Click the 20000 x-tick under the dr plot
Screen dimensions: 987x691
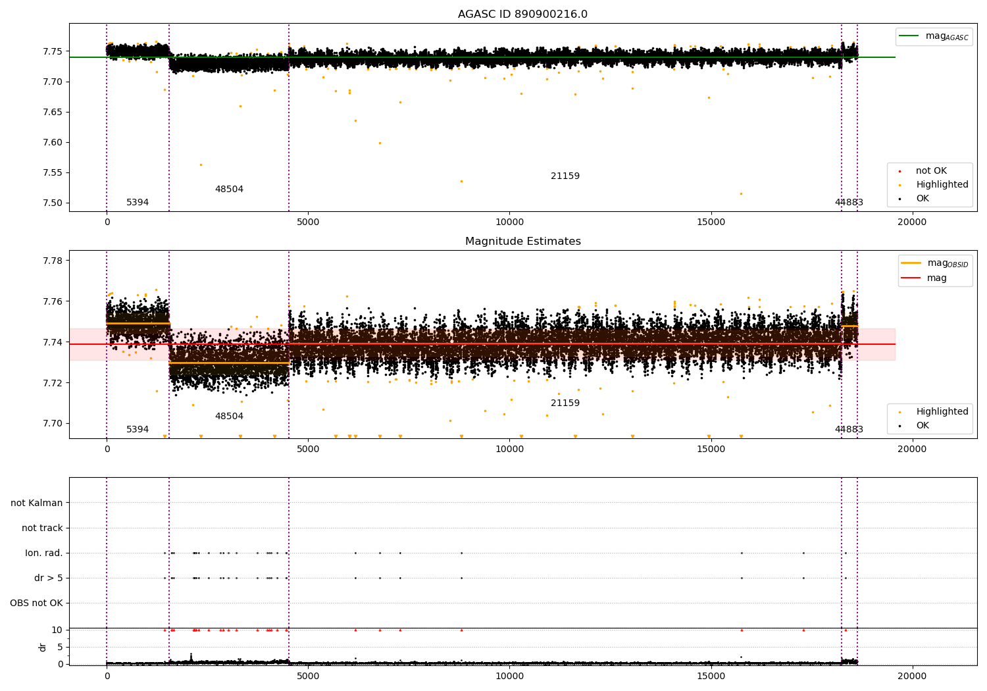tap(912, 677)
